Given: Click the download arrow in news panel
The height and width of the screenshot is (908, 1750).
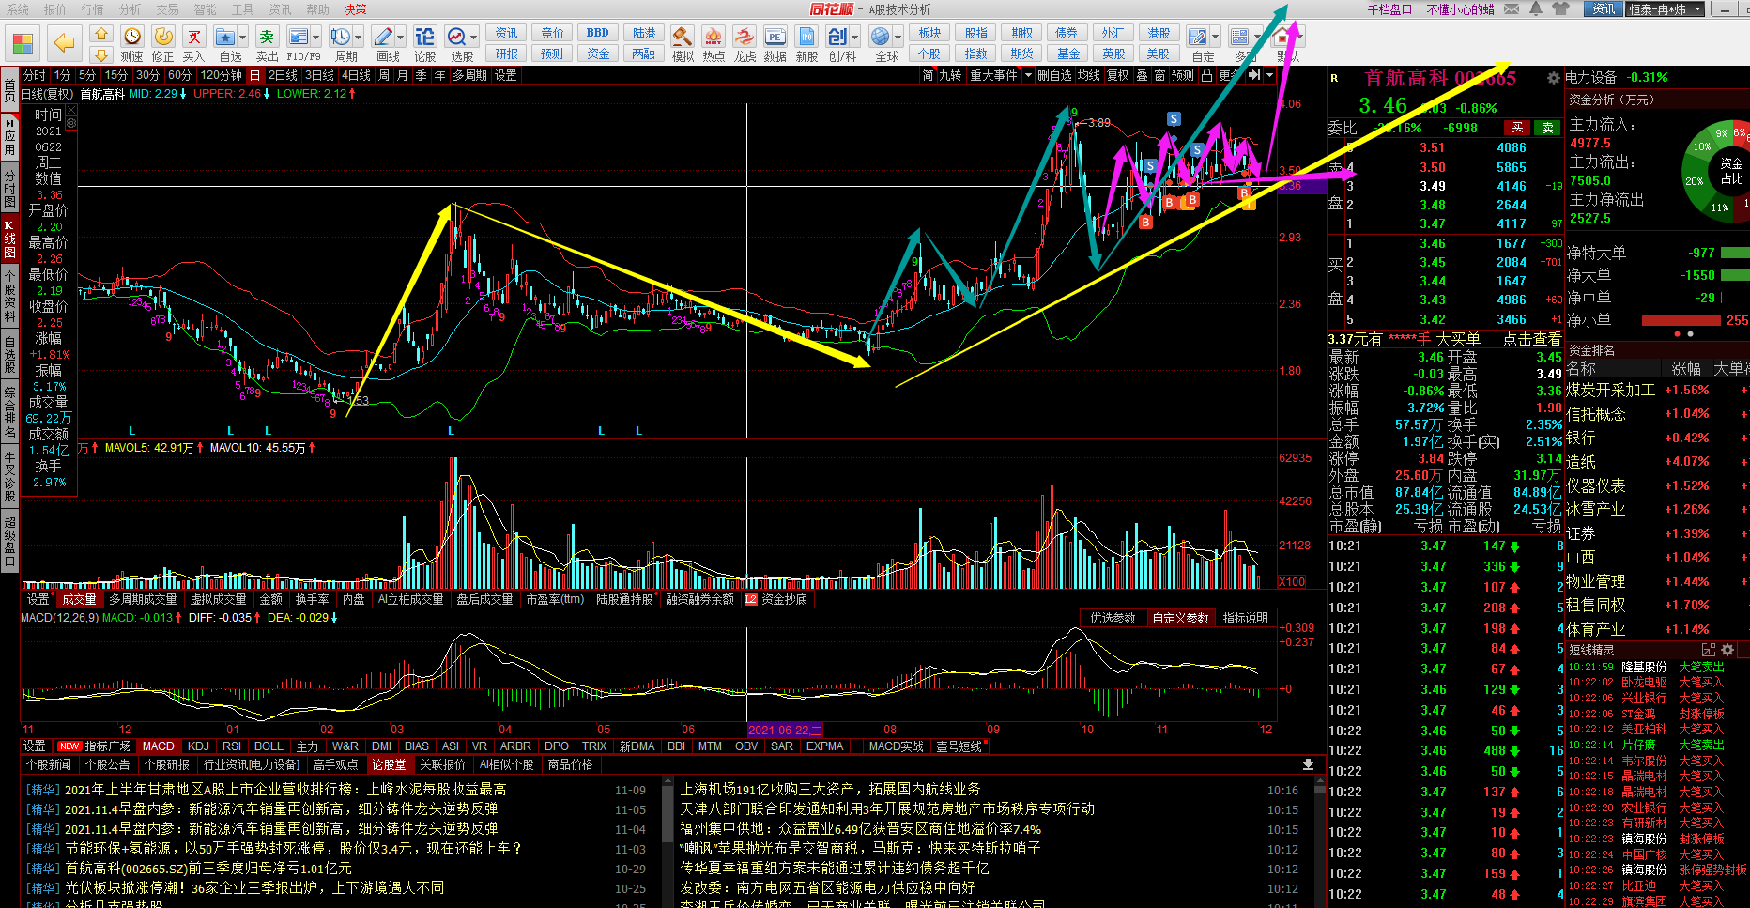Looking at the screenshot, I should (x=1308, y=764).
